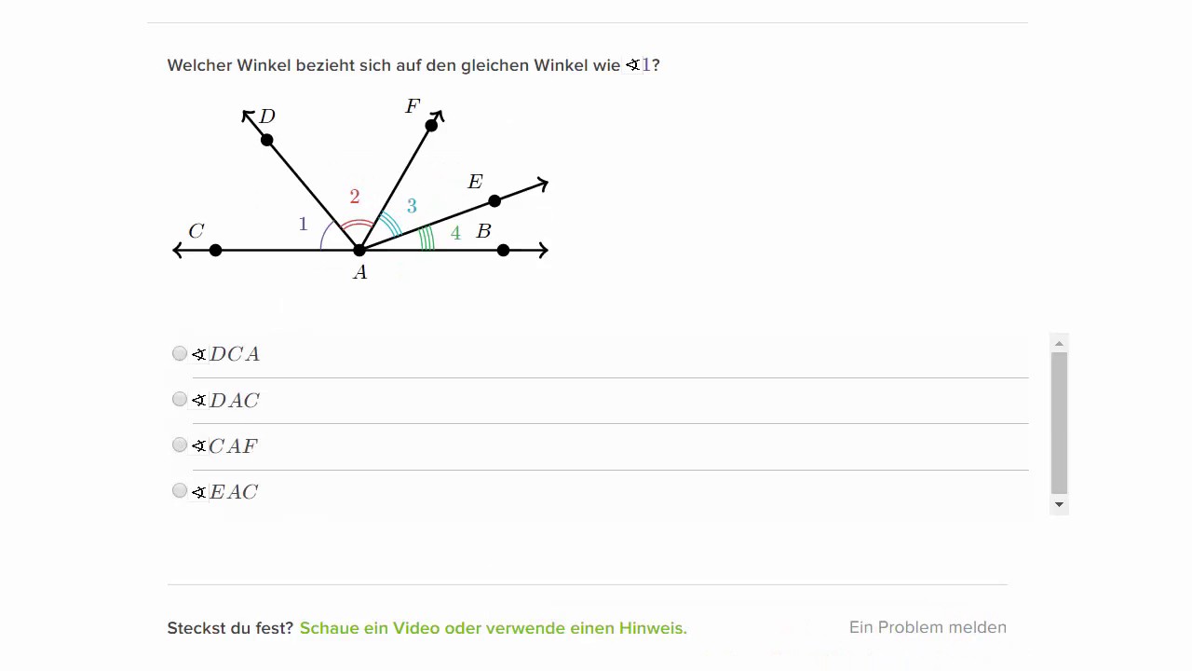
Task: Click the scrollbar up arrow
Action: click(x=1059, y=344)
